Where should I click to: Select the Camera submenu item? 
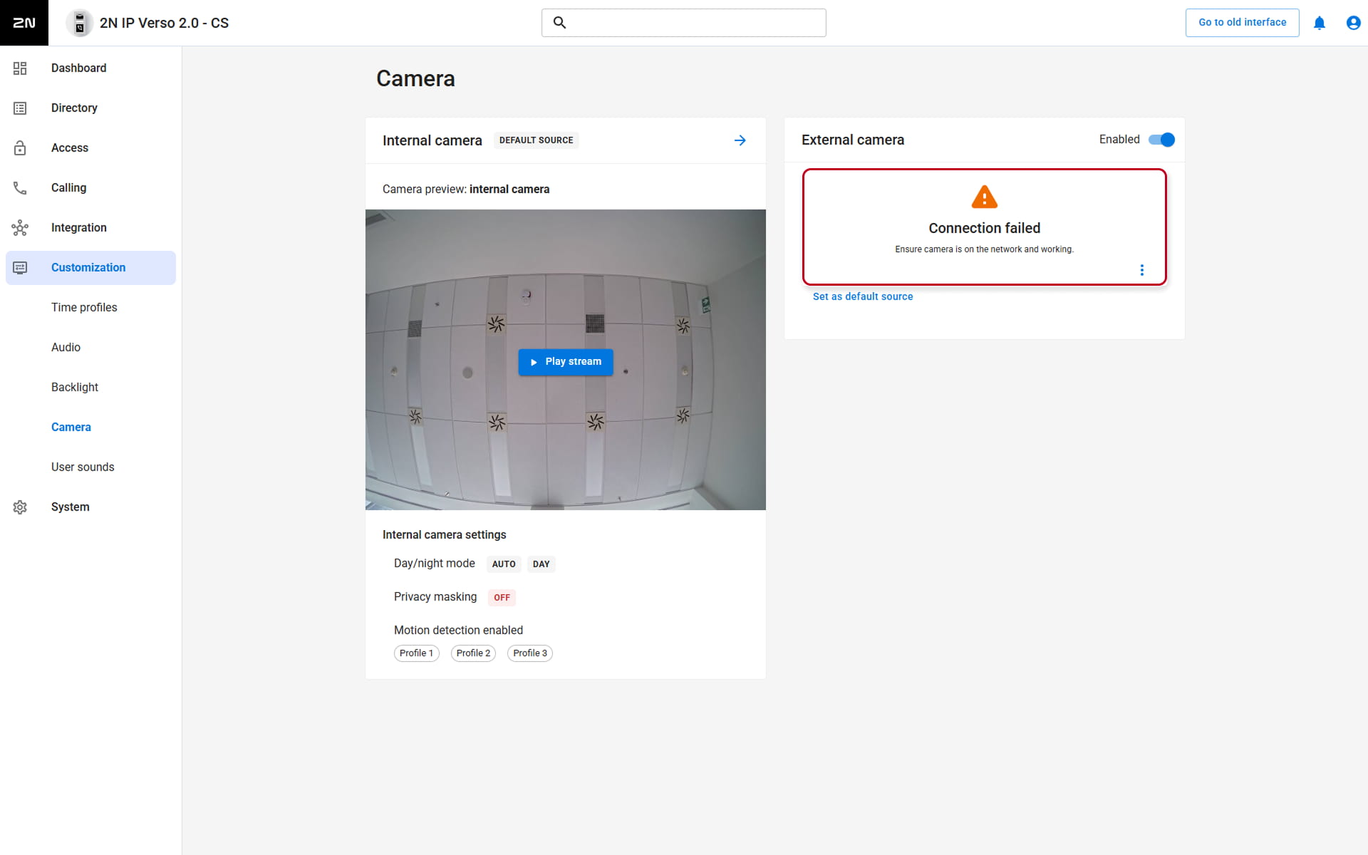pos(71,427)
